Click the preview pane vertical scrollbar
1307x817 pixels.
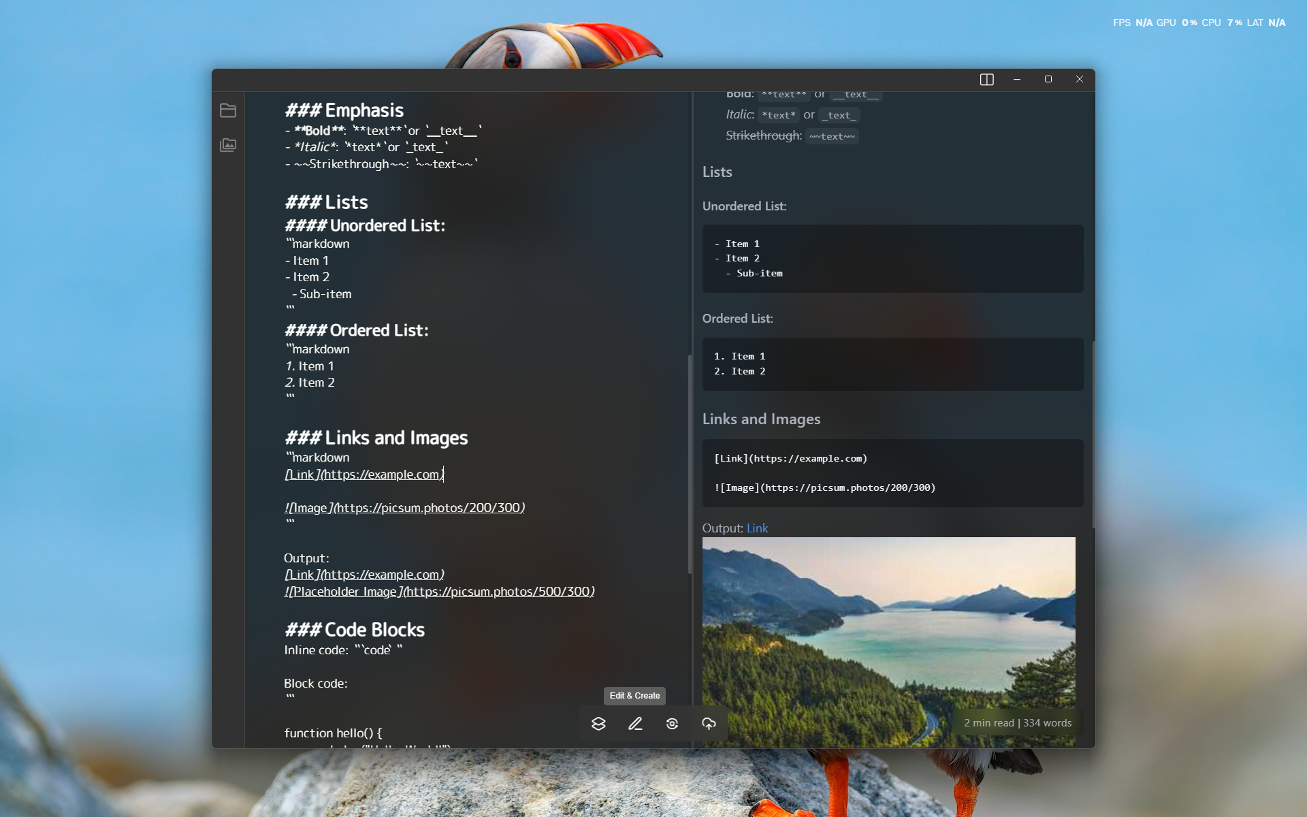click(1093, 436)
